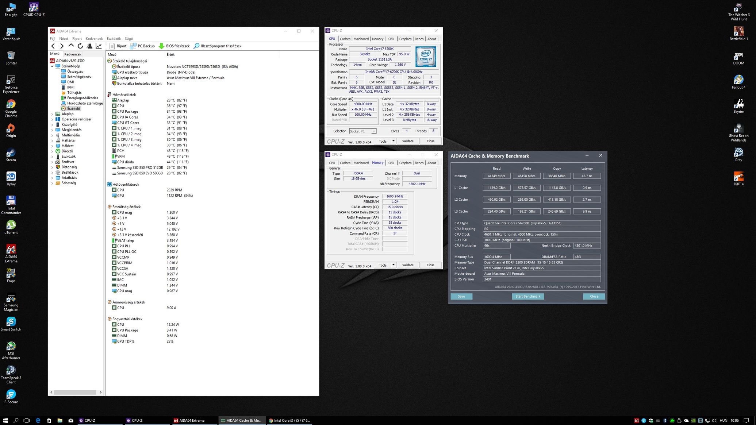Switch to Kedvencek tab in AIDA64 sidebar
Image resolution: width=756 pixels, height=425 pixels.
coord(73,54)
